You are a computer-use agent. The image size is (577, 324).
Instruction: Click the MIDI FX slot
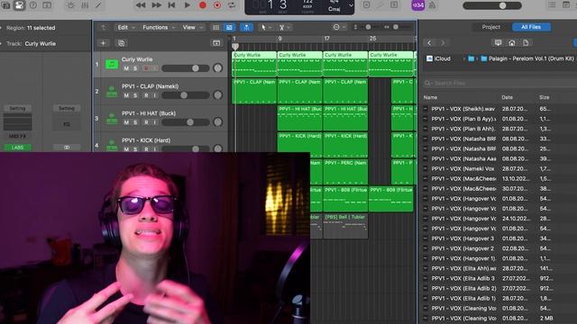tap(17, 136)
